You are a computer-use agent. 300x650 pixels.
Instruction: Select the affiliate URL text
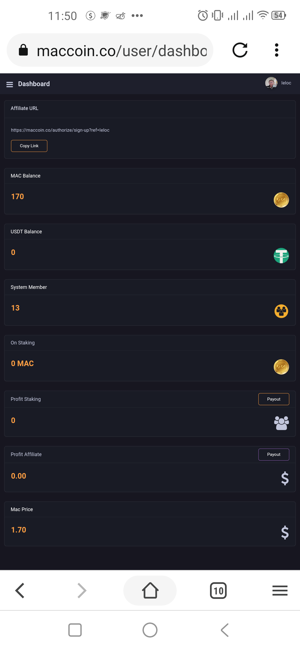(x=60, y=130)
